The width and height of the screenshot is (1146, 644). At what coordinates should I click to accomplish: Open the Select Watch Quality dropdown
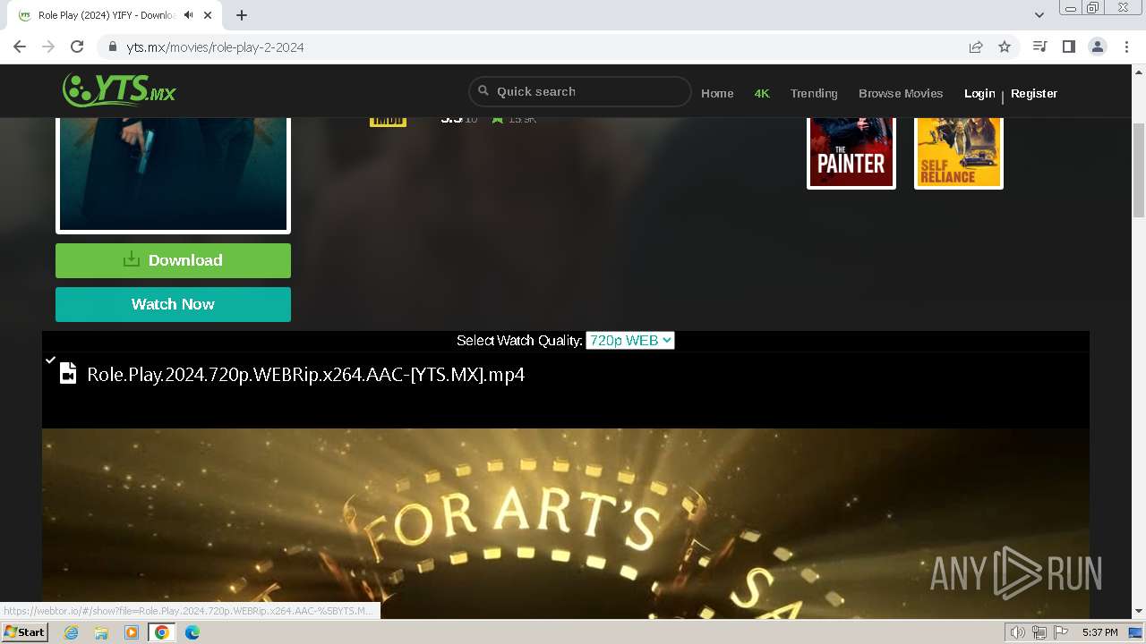(x=629, y=340)
